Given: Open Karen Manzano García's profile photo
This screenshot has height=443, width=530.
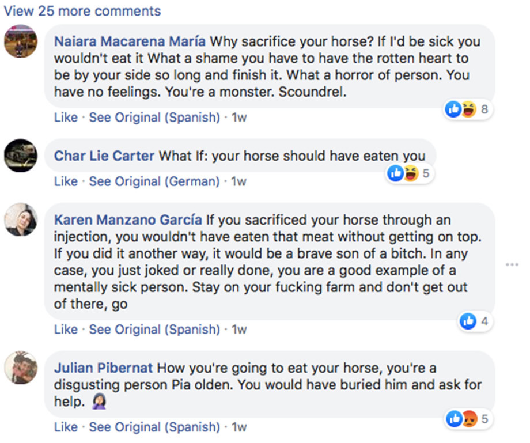Looking at the screenshot, I should [x=21, y=219].
